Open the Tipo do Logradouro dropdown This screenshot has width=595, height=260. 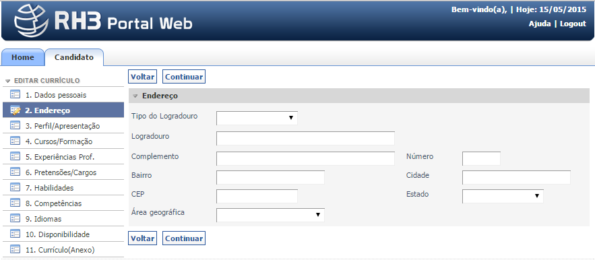[257, 118]
